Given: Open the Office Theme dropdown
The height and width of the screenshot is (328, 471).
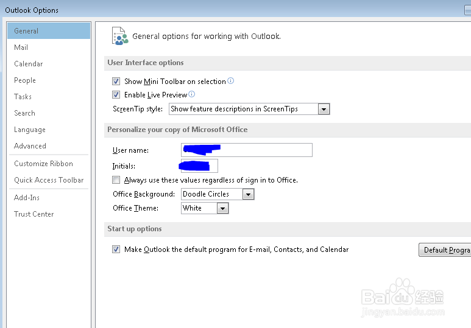Looking at the screenshot, I should point(222,208).
